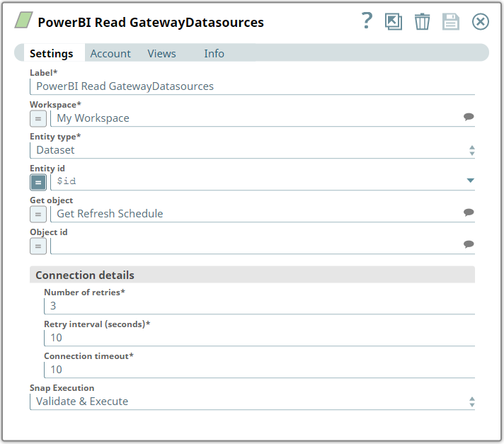Open the help question mark icon
504x444 pixels.
click(x=367, y=21)
